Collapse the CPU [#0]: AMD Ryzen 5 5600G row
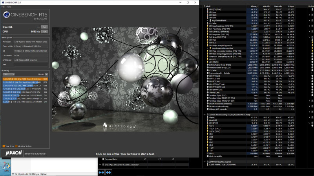Screen dimensions: 314x176 (100, 165)
